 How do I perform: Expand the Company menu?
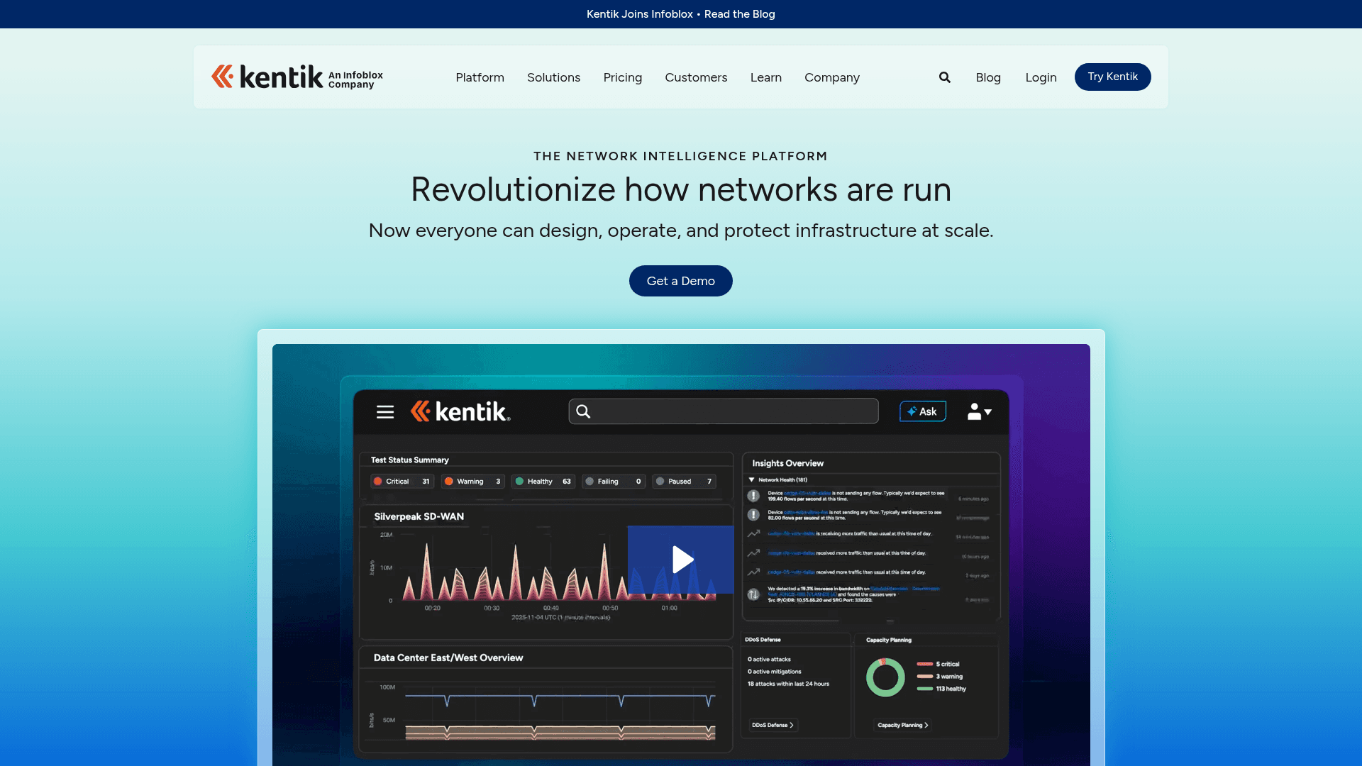831,77
